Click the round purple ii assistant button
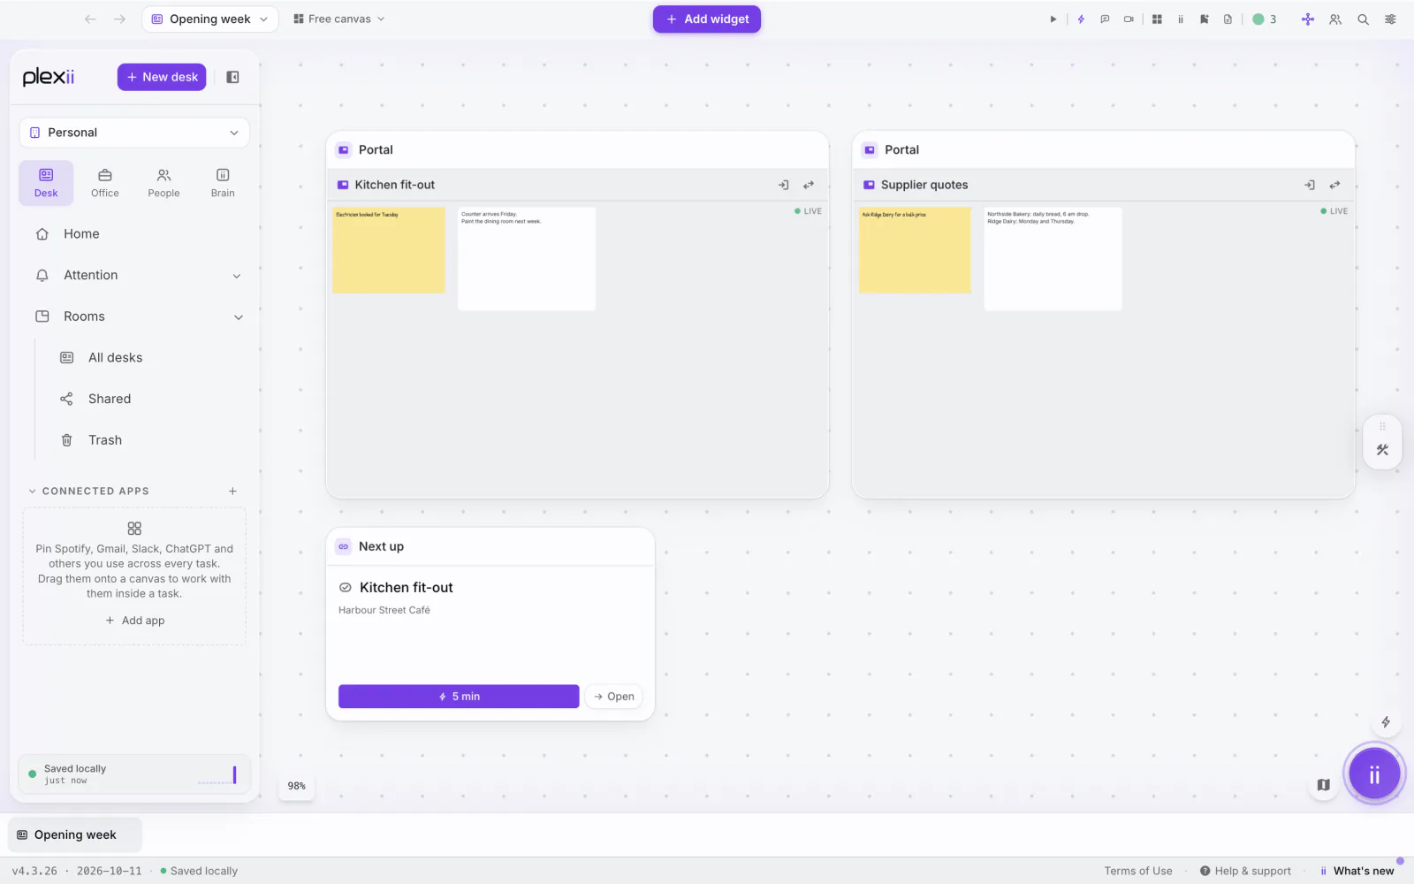The image size is (1414, 884). [x=1374, y=774]
